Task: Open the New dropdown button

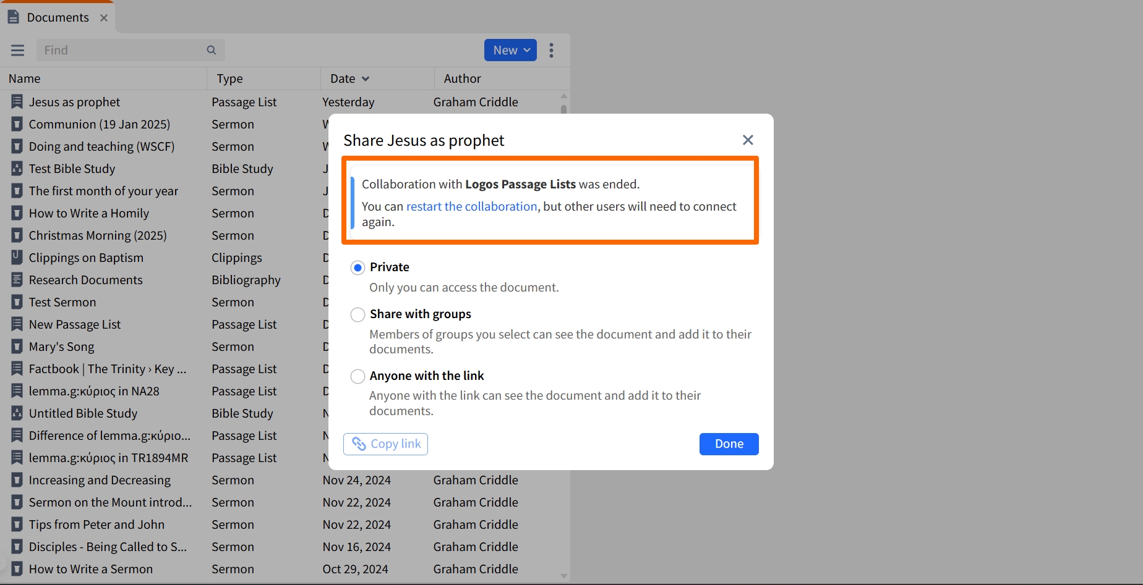Action: pos(510,50)
